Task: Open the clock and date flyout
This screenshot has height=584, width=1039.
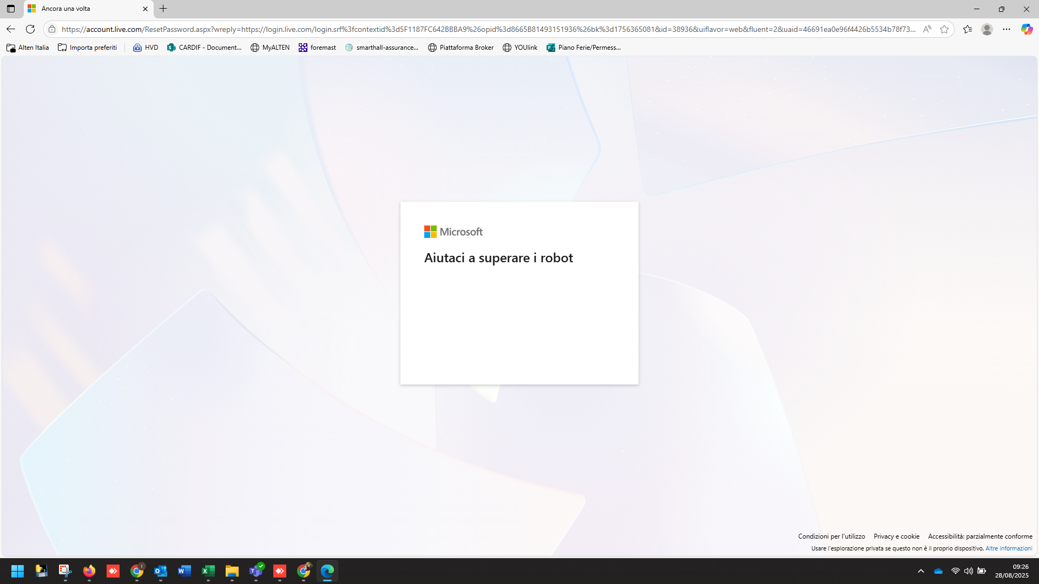Action: (1012, 571)
